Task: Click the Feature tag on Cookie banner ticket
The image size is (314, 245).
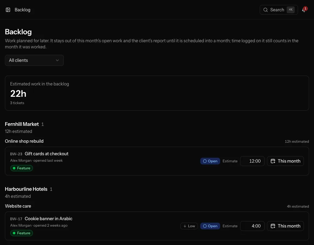Action: click(22, 233)
